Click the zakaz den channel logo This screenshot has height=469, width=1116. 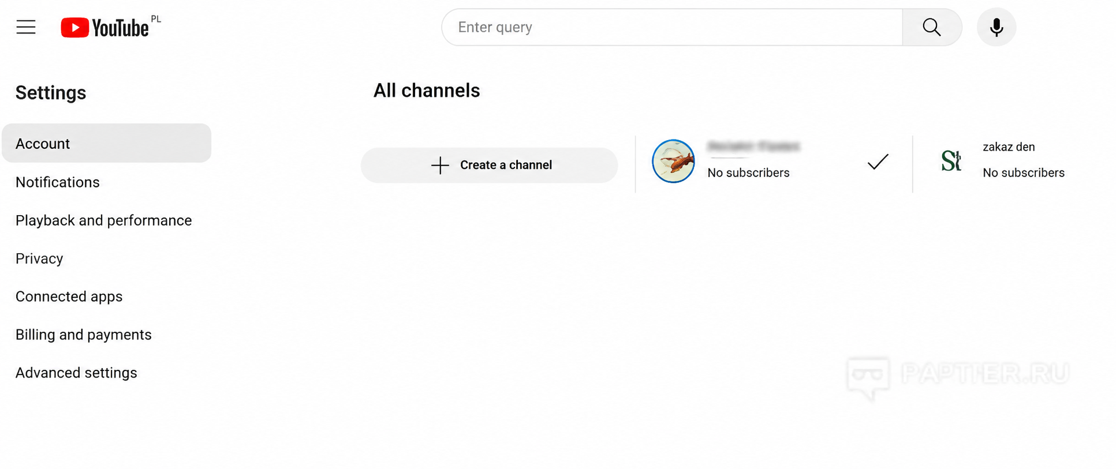pos(951,160)
